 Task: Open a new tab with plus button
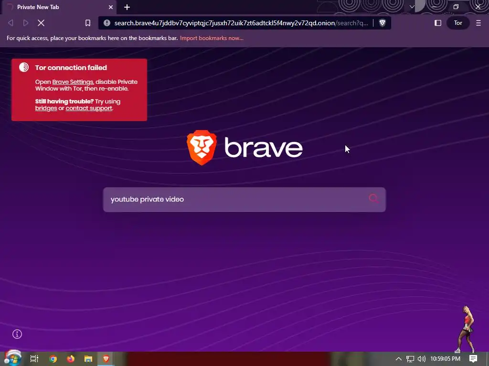pyautogui.click(x=127, y=7)
